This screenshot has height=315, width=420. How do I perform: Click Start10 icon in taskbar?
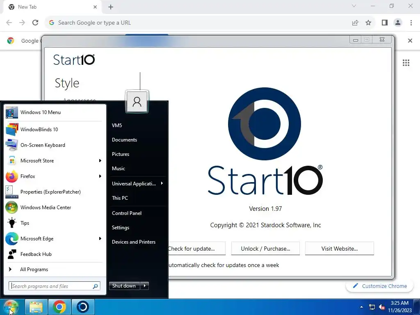(83, 307)
